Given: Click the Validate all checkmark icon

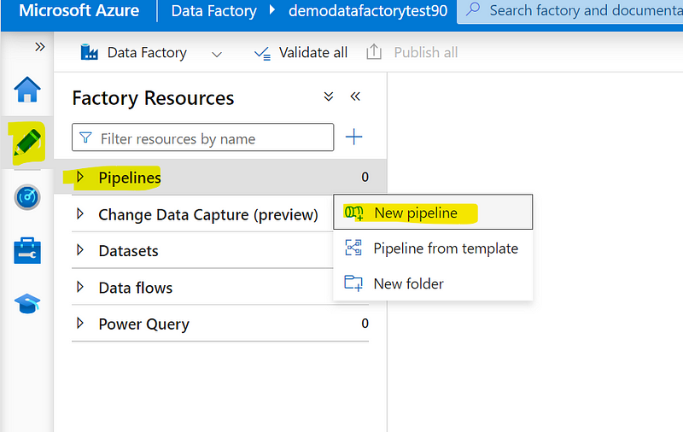Looking at the screenshot, I should [263, 53].
